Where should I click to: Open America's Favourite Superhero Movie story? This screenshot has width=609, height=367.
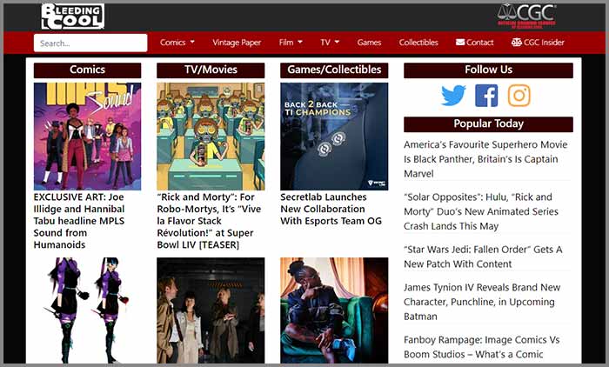pos(485,159)
